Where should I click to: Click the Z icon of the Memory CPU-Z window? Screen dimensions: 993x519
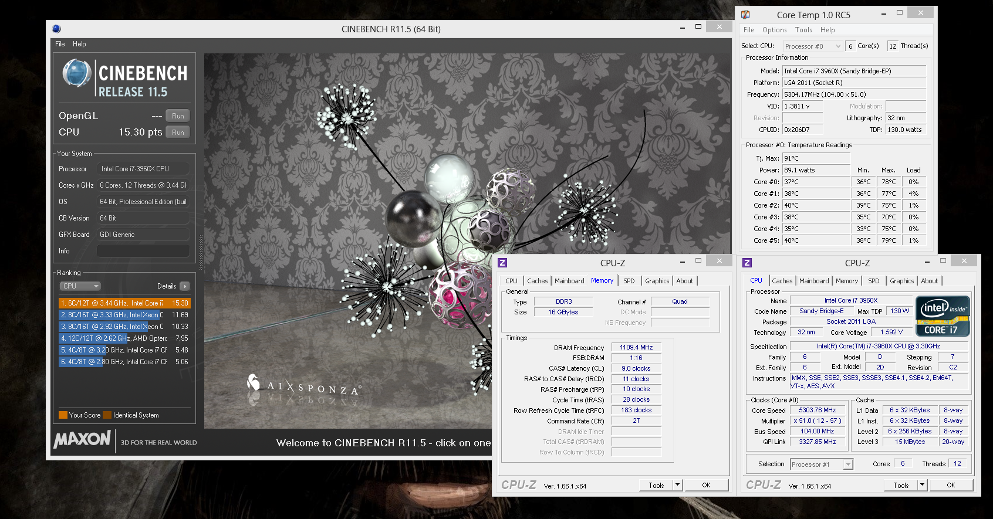pos(502,263)
